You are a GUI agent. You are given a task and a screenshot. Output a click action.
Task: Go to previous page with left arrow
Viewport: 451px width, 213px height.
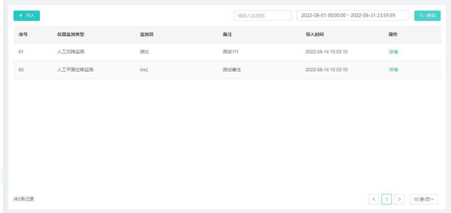pos(373,199)
